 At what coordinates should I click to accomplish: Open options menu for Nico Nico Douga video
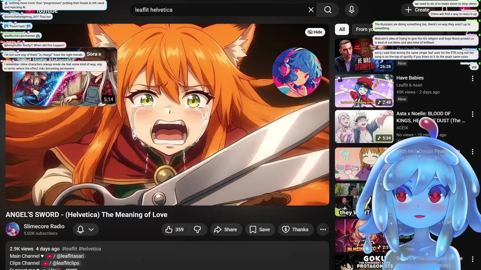tap(472, 152)
